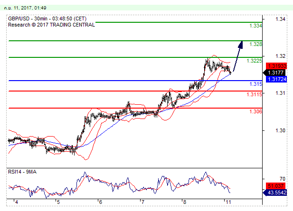Click the red 1.3115 support label
Screen dimensions: 293x211
point(254,94)
